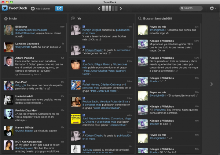Click the TweetDeck bird logo
Screen dimensions: 220x155
[x=5, y=8]
